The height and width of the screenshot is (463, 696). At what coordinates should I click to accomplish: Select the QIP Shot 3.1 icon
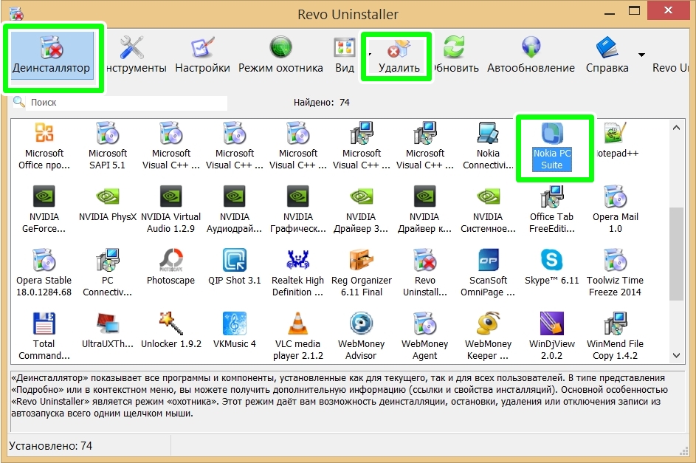pyautogui.click(x=234, y=267)
